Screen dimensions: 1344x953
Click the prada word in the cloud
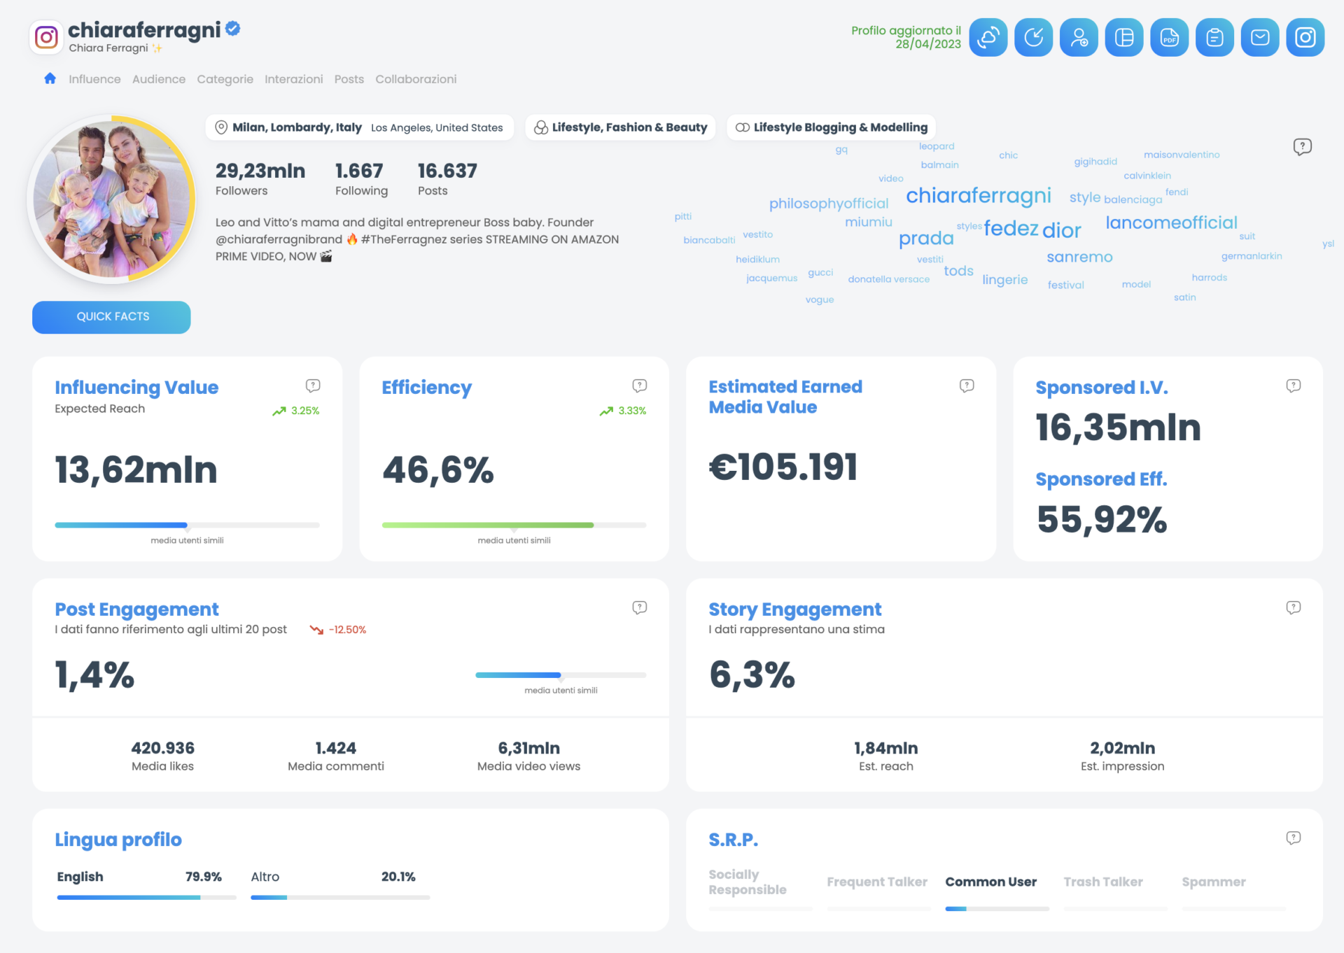926,239
